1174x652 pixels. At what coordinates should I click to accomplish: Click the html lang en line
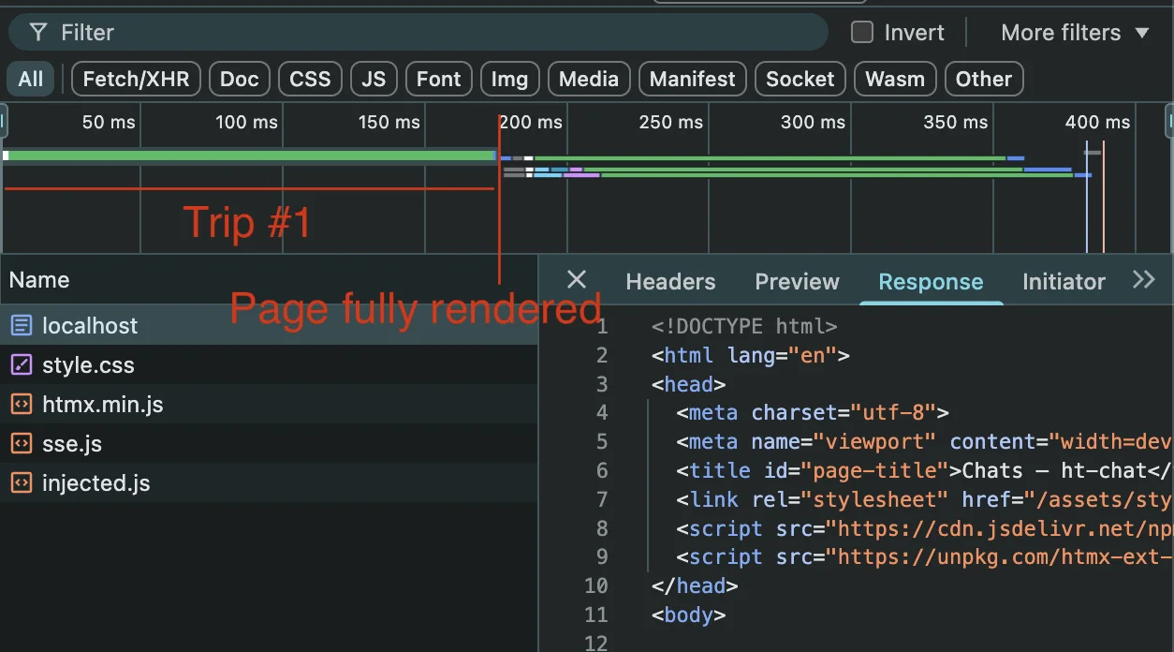click(751, 356)
